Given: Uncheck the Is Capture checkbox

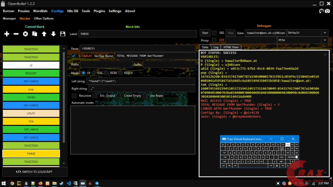Looking at the screenshot, I should coord(74,56).
